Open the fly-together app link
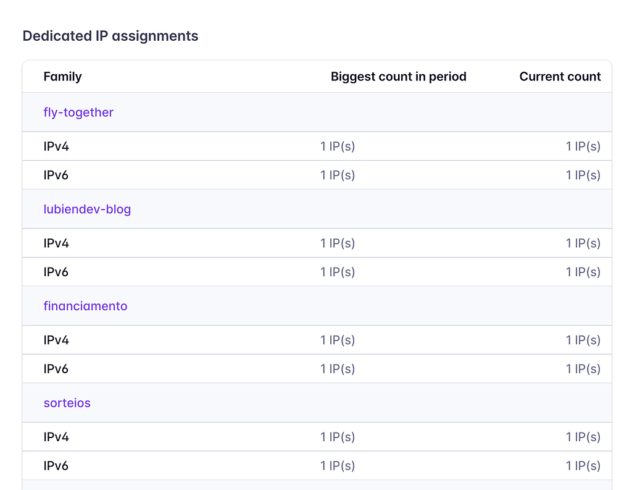Screen dimensions: 632x490 click(x=78, y=112)
